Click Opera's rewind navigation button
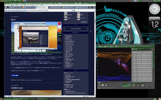This screenshot has height=100, width=161. pyautogui.click(x=6, y=10)
